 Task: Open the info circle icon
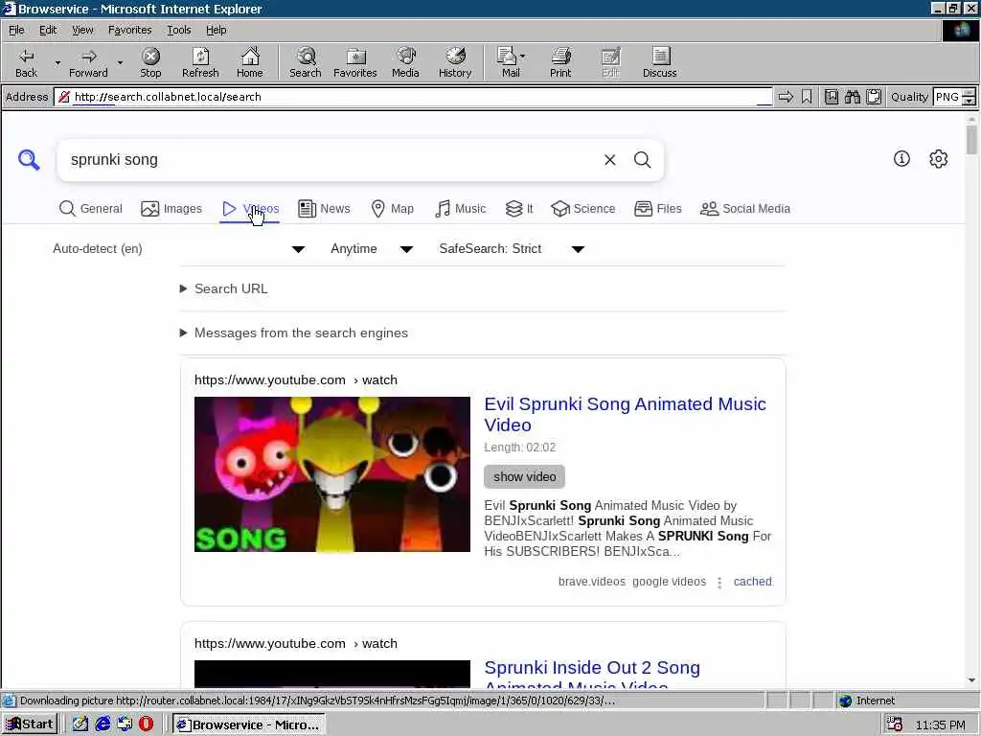click(x=901, y=159)
